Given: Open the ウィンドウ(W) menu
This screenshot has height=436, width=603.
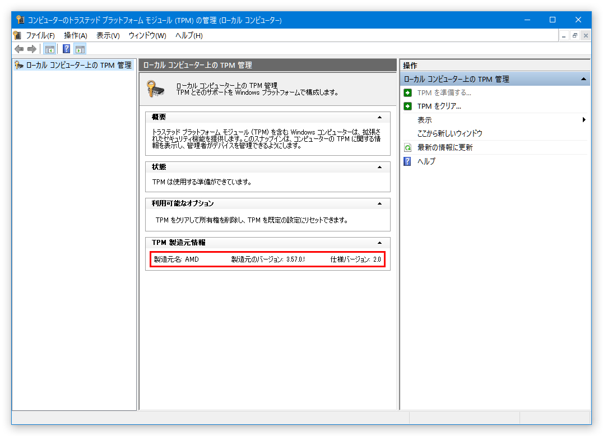Looking at the screenshot, I should click(147, 35).
